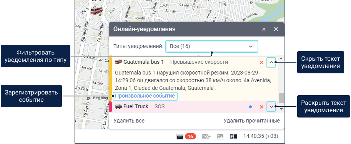
Task: Hide the Guatemala bus 1 notification text
Action: click(271, 62)
